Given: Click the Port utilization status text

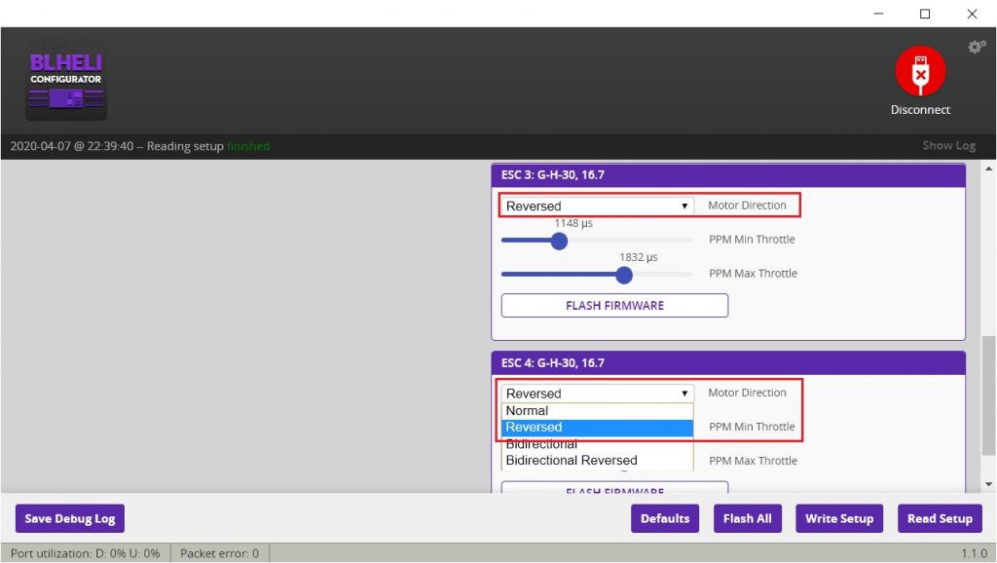Looking at the screenshot, I should (86, 553).
